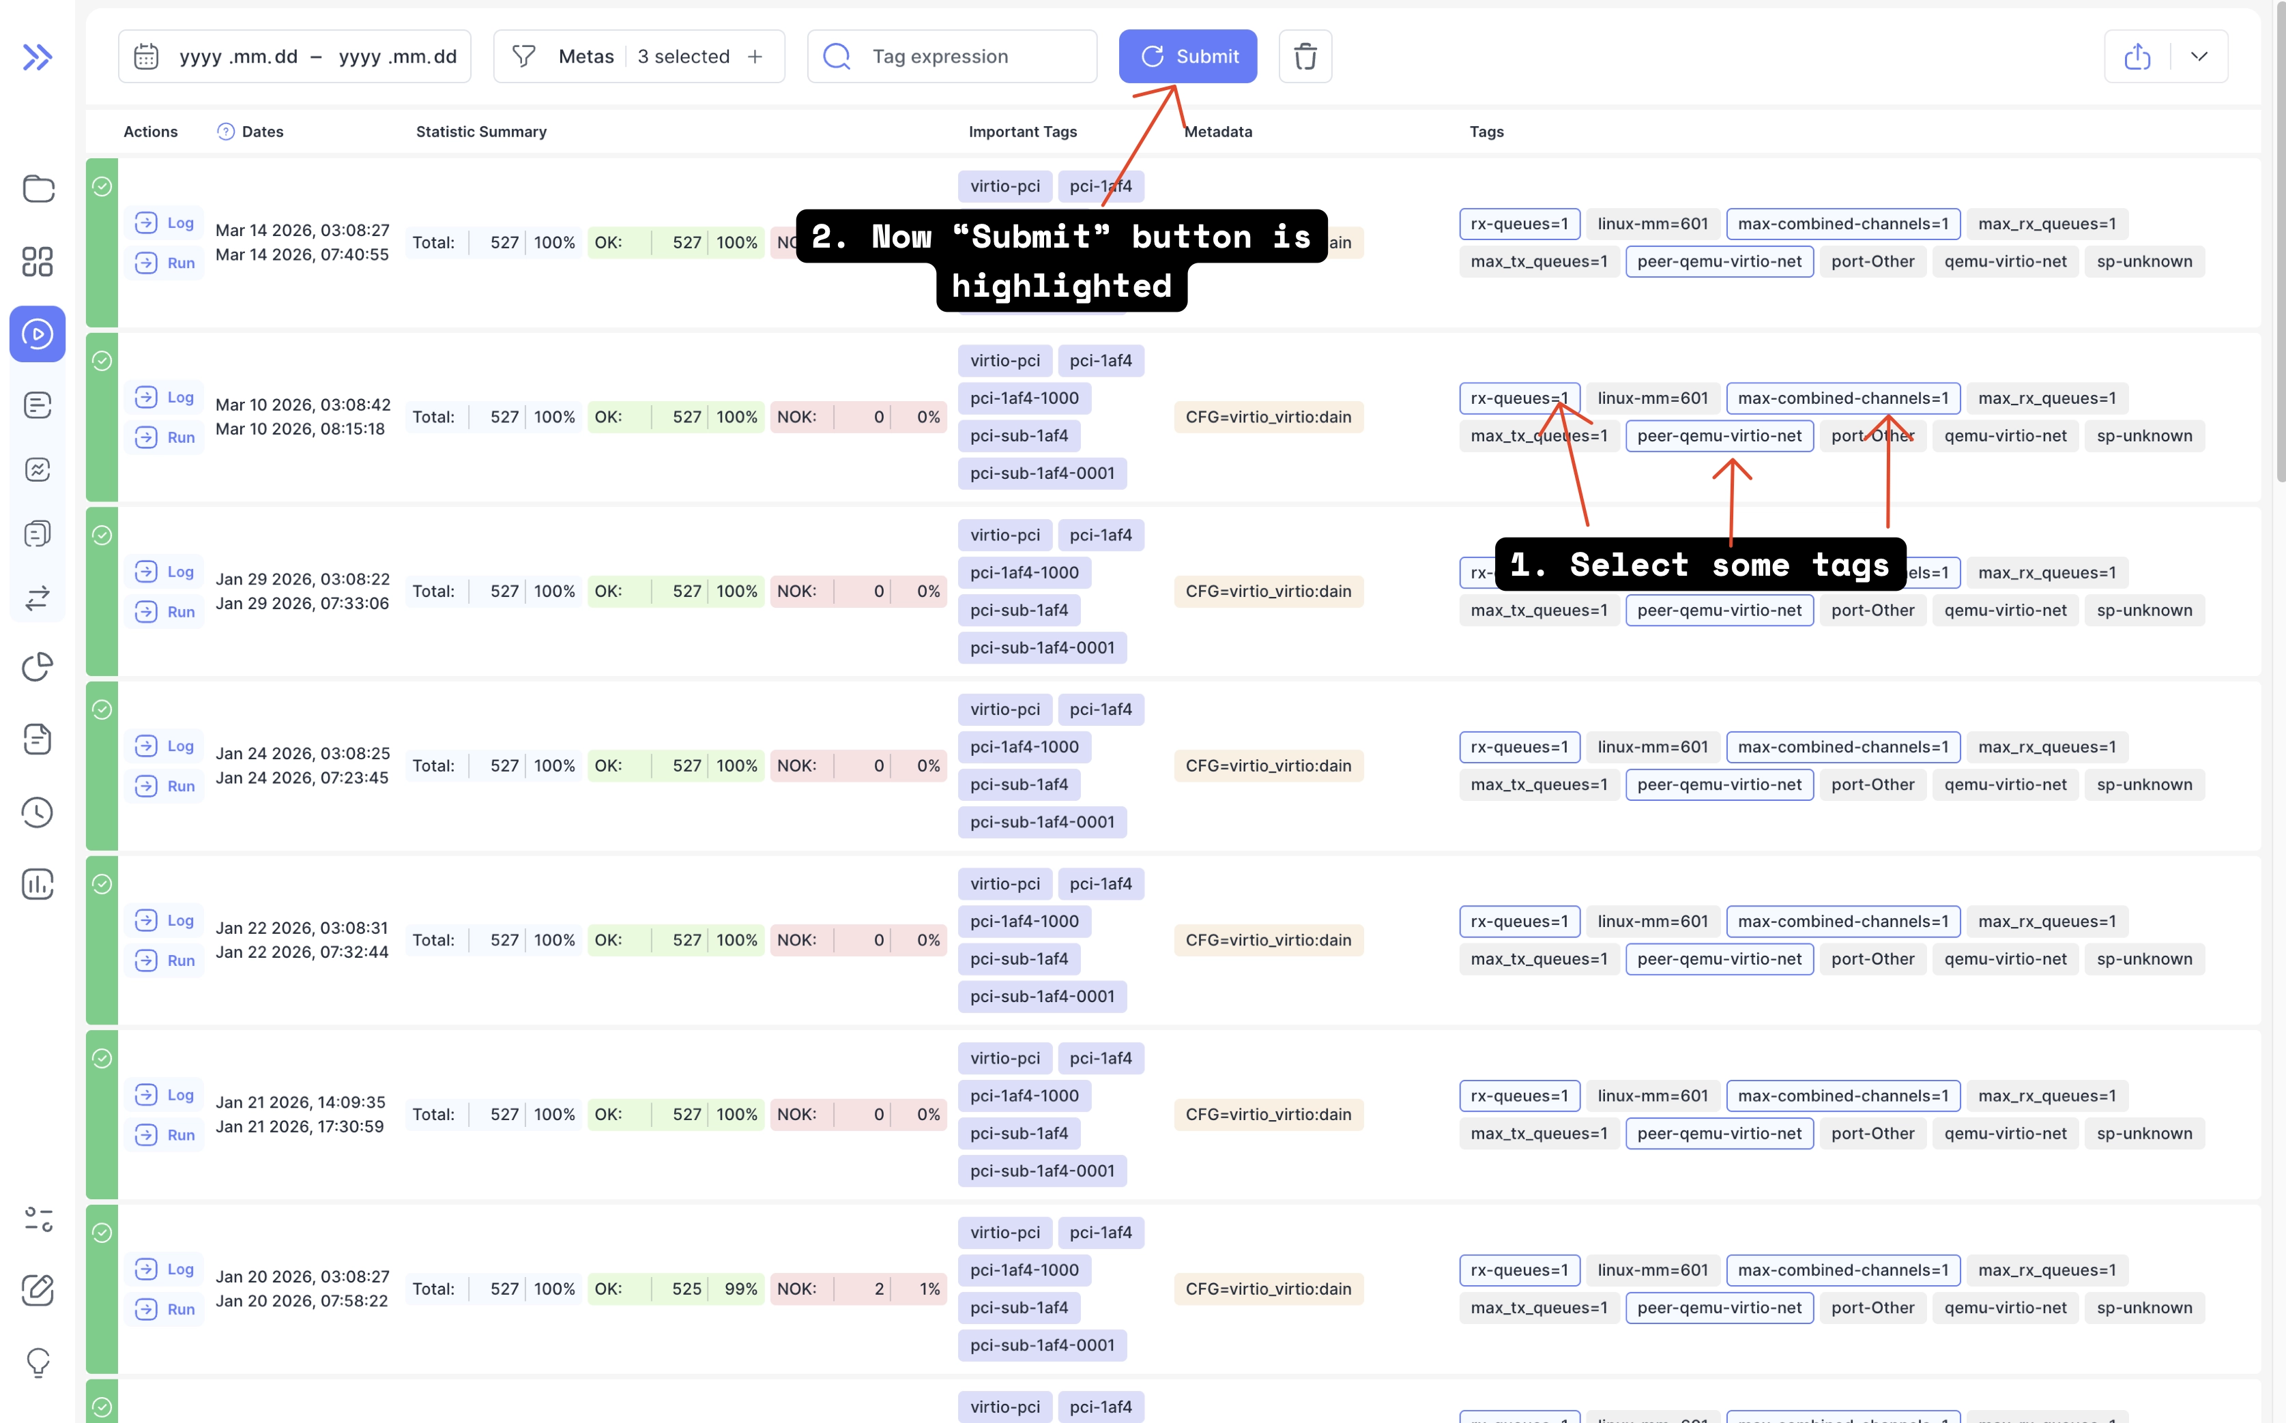2286x1423 pixels.
Task: Toggle linux-mm=601 tag in Jan 24 row
Action: click(x=1652, y=747)
